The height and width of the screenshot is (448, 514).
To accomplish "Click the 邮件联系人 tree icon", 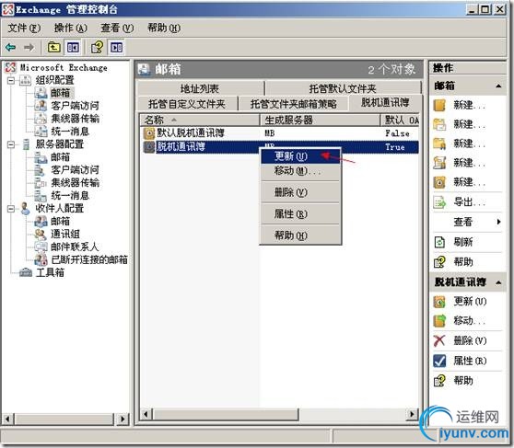I will 41,247.
